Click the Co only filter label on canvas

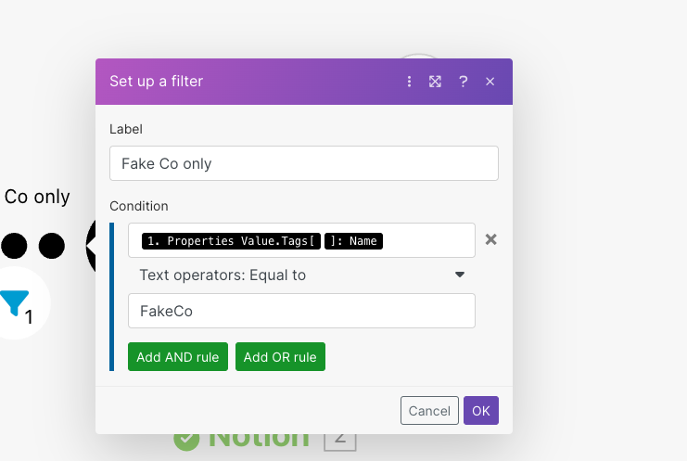(x=37, y=197)
